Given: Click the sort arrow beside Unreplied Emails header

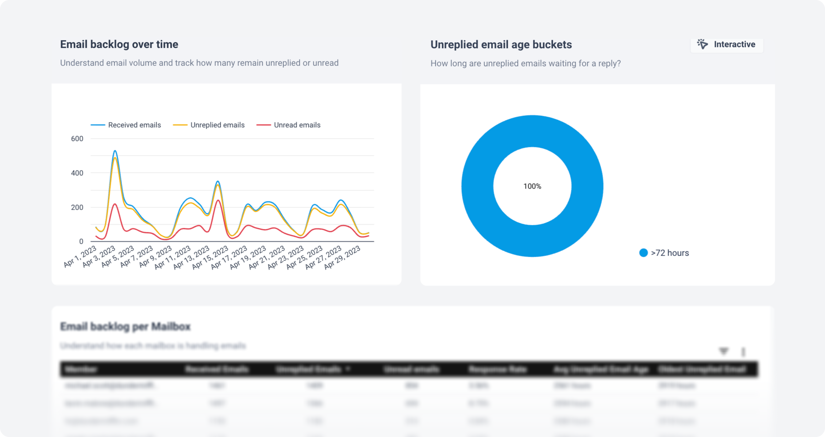Looking at the screenshot, I should coord(348,369).
